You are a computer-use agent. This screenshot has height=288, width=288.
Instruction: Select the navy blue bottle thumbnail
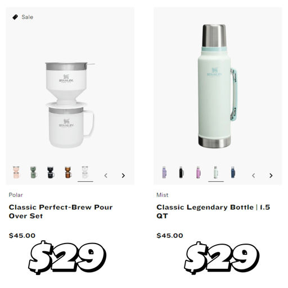pyautogui.click(x=233, y=172)
